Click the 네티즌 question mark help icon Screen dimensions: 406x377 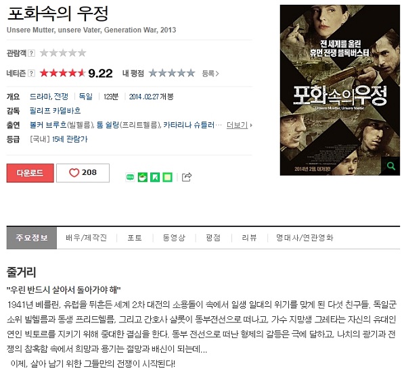coord(31,74)
